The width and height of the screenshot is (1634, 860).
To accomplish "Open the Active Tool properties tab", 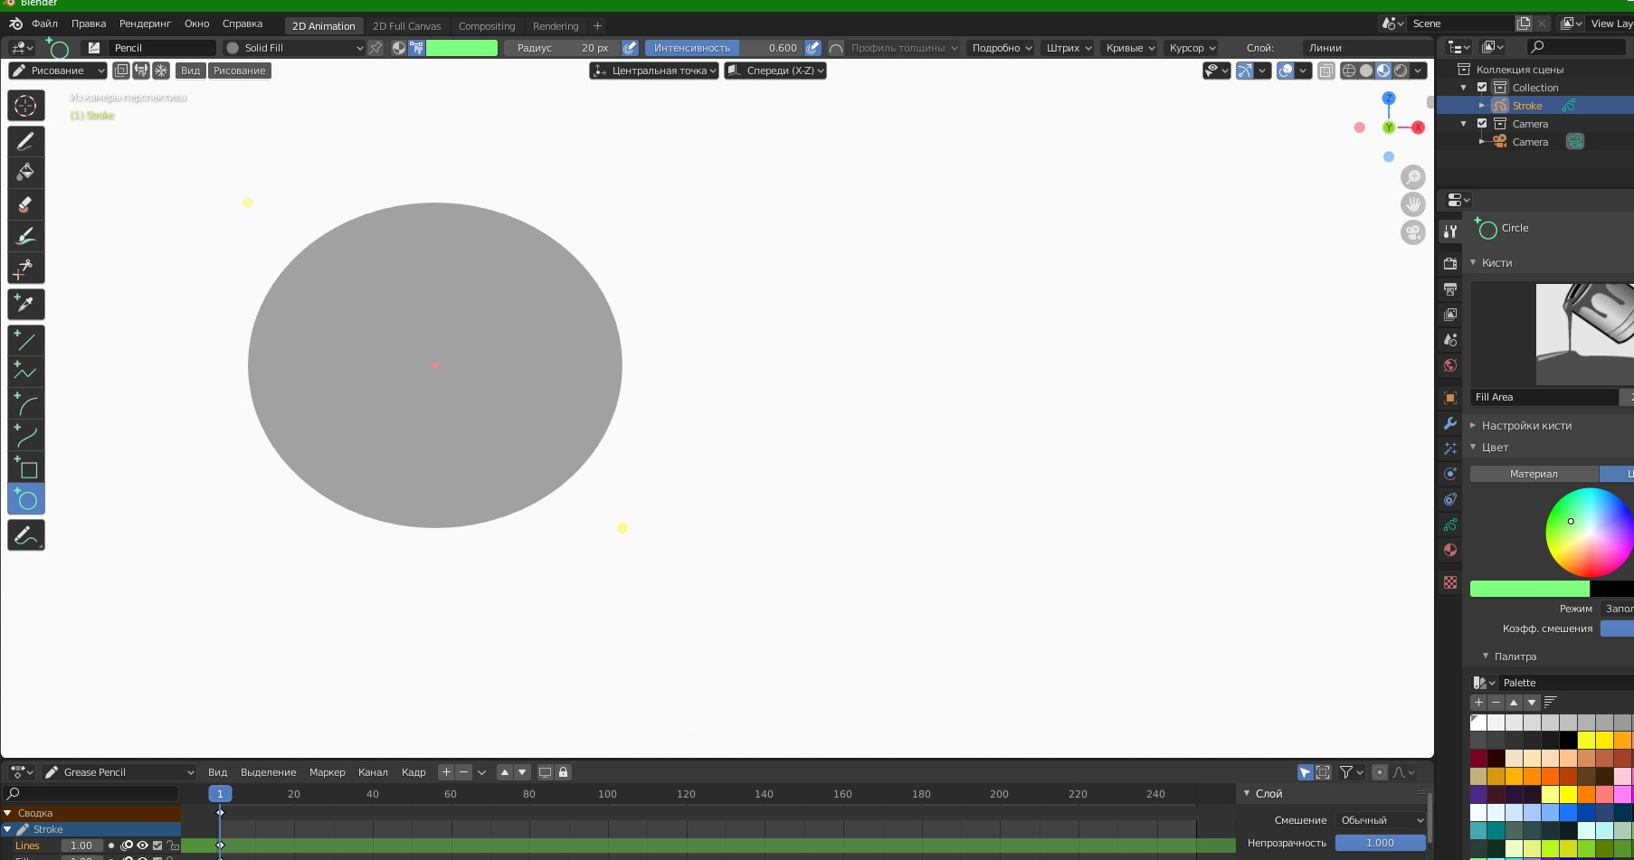I will [x=1450, y=232].
